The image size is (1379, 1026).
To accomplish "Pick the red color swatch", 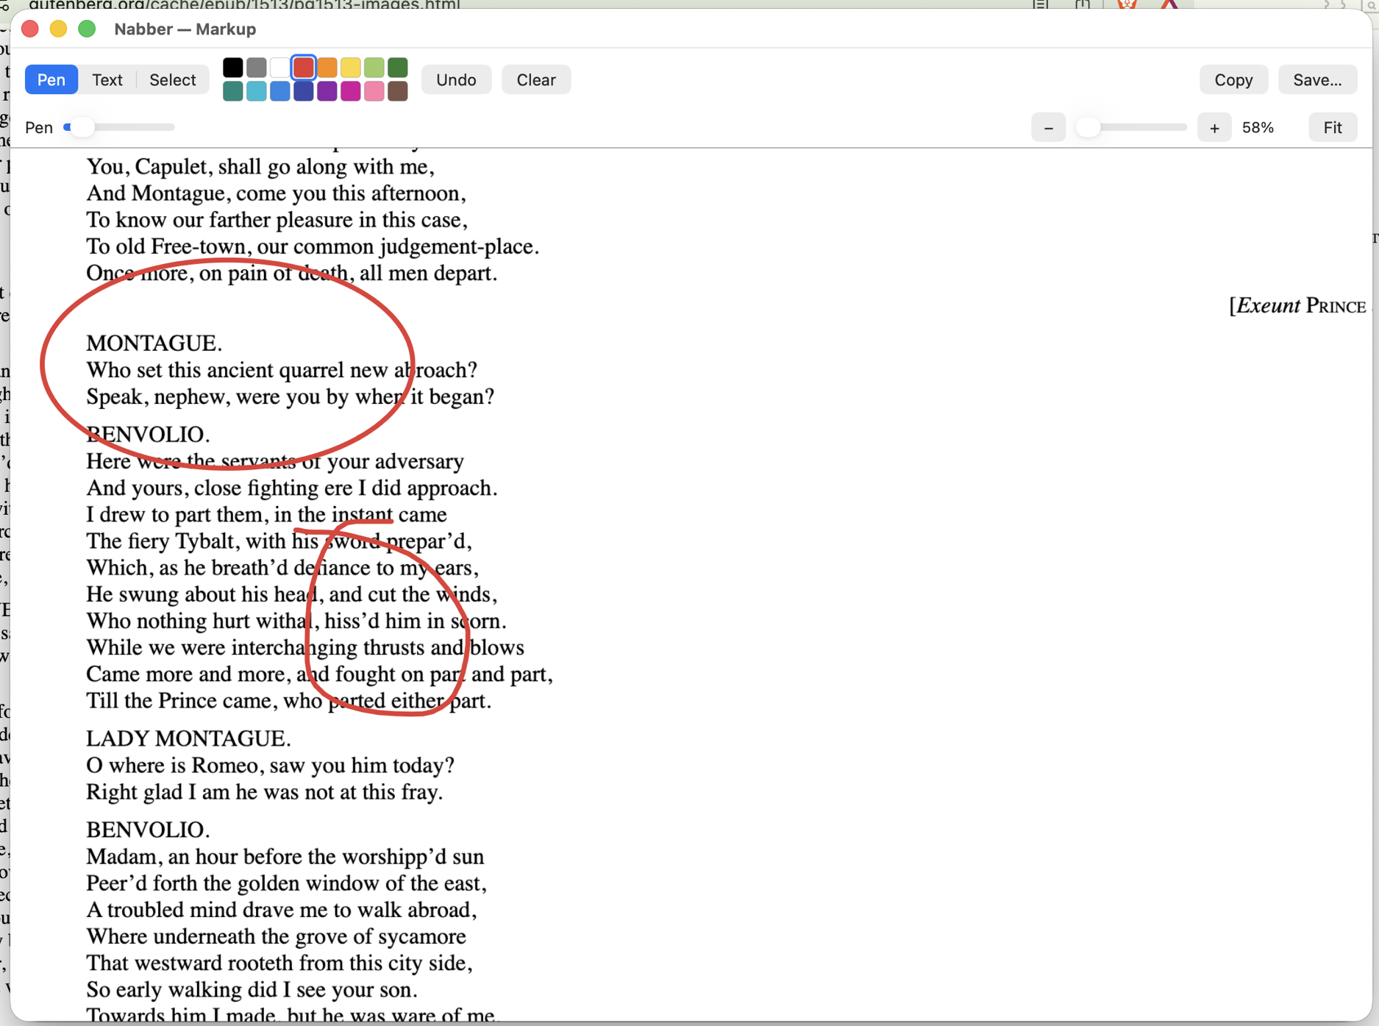I will click(x=304, y=68).
